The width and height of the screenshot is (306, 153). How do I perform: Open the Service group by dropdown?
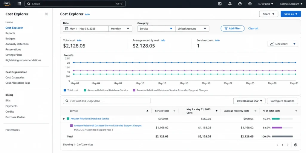coord(156,28)
